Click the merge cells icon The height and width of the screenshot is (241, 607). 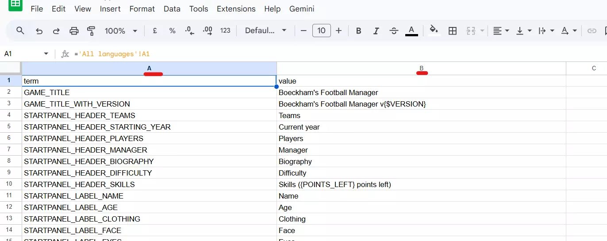471,31
